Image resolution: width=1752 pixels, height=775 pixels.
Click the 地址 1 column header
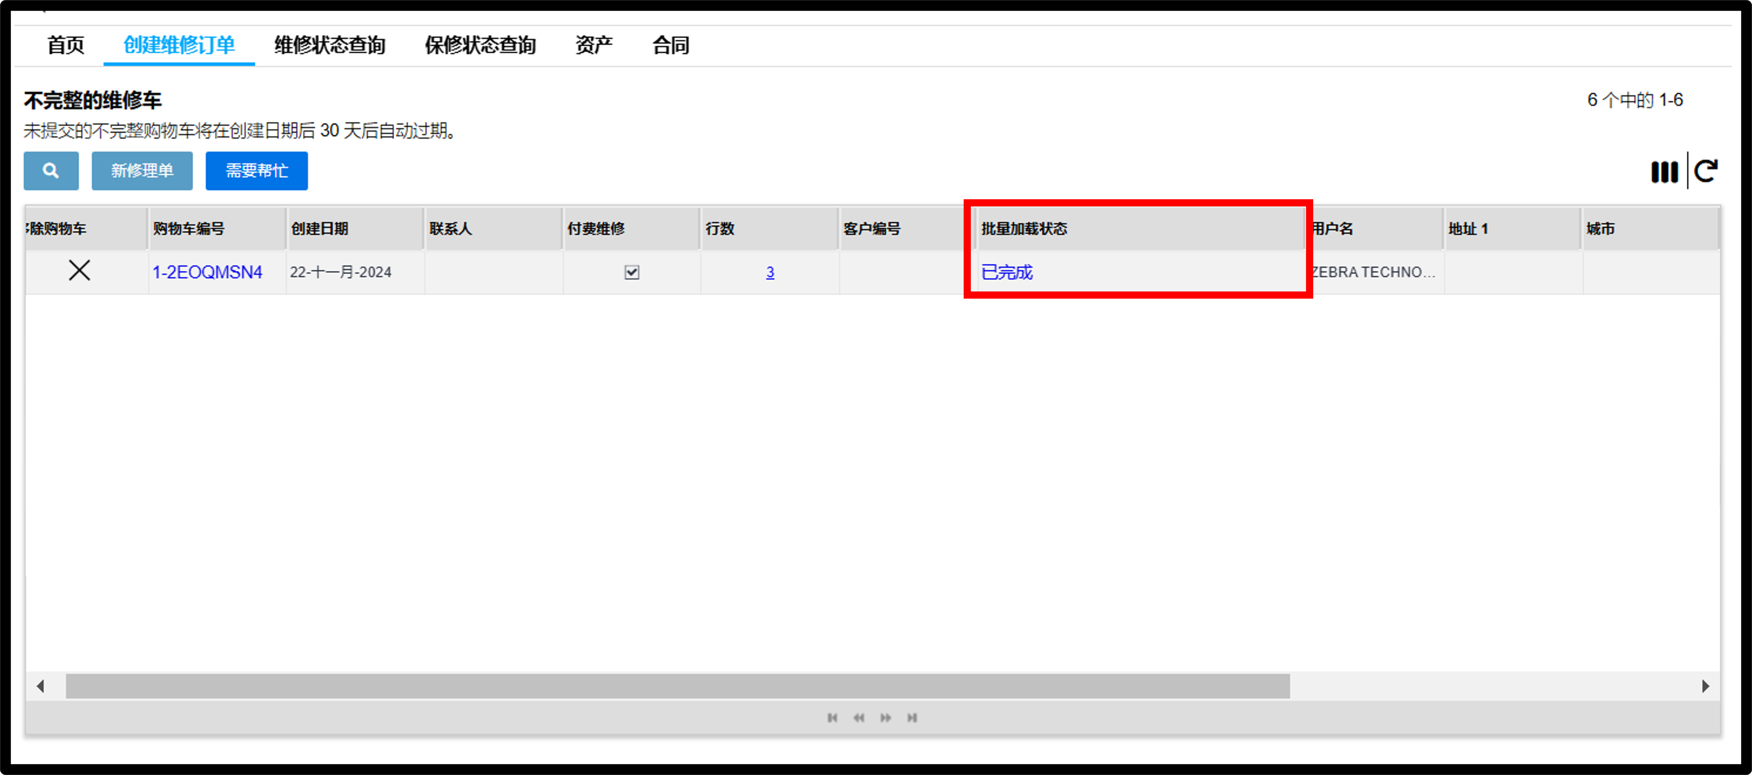tap(1511, 229)
